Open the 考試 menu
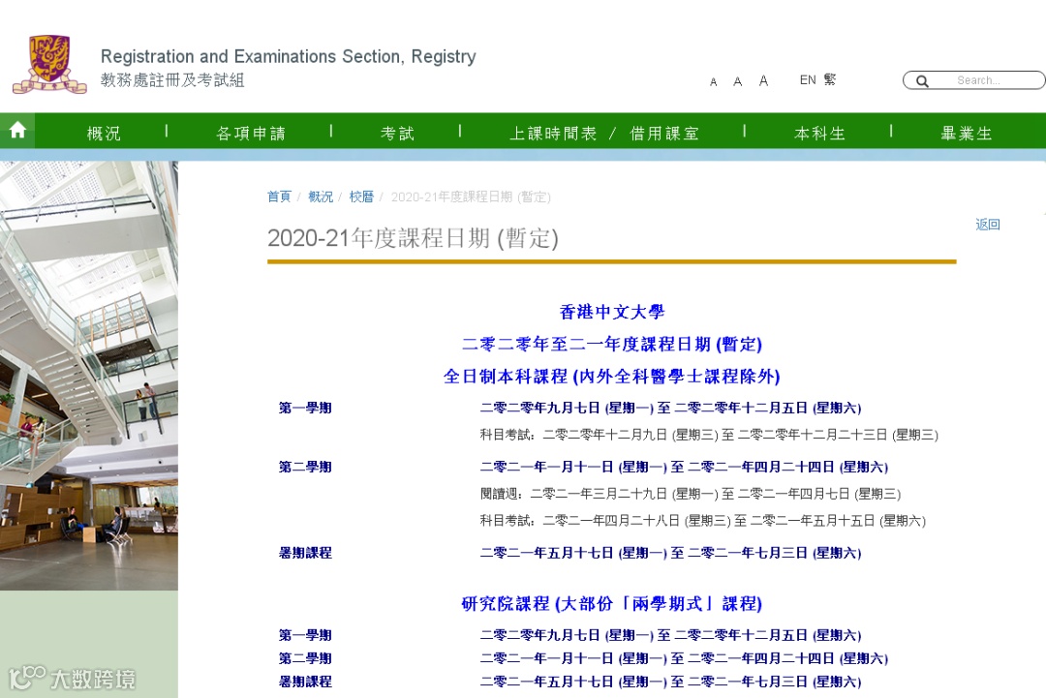 coord(398,134)
